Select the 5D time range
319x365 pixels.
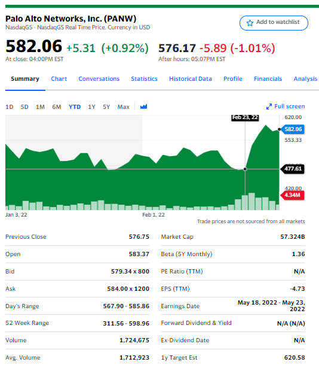pos(24,107)
